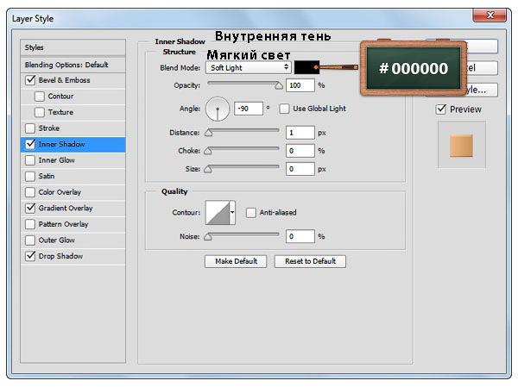The width and height of the screenshot is (518, 387).
Task: Select the Gradient Overlay style row
Action: tap(73, 209)
